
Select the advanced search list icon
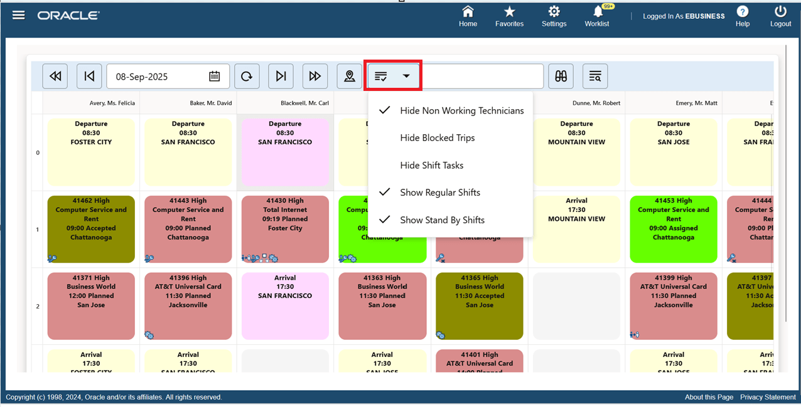[x=594, y=76]
